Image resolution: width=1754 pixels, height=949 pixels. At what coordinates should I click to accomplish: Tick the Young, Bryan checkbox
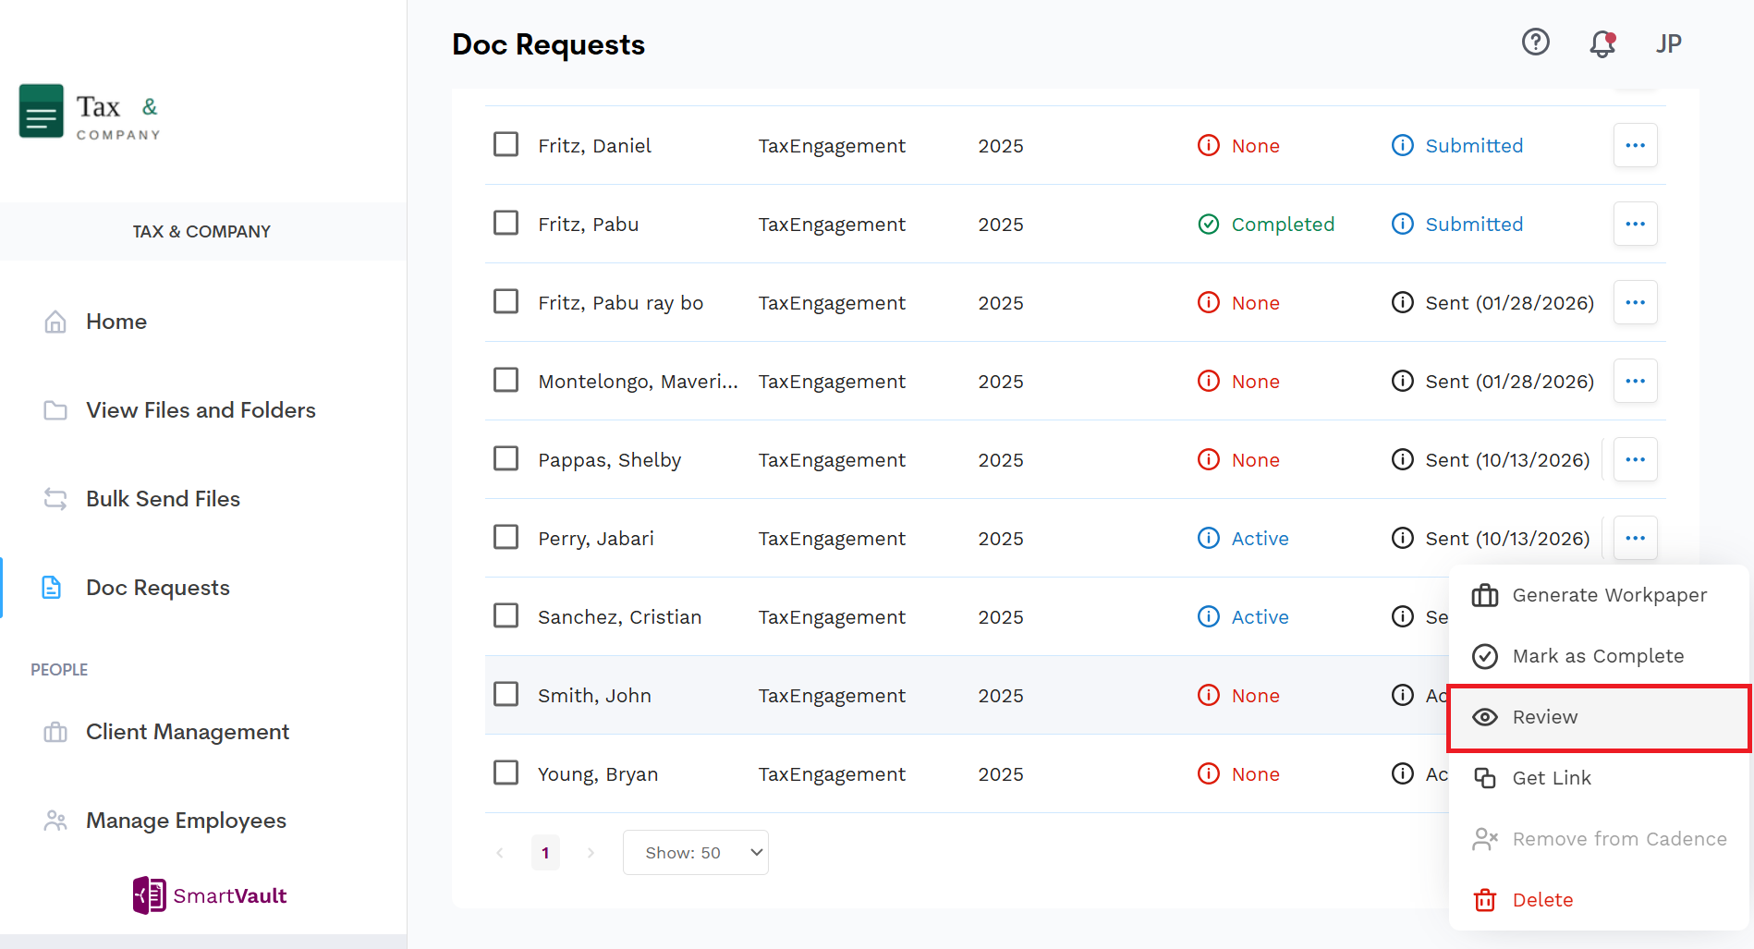(505, 773)
